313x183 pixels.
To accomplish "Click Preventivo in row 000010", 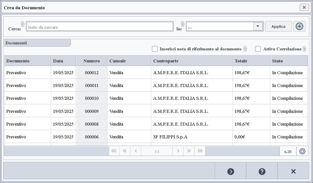I will click(x=28, y=98).
